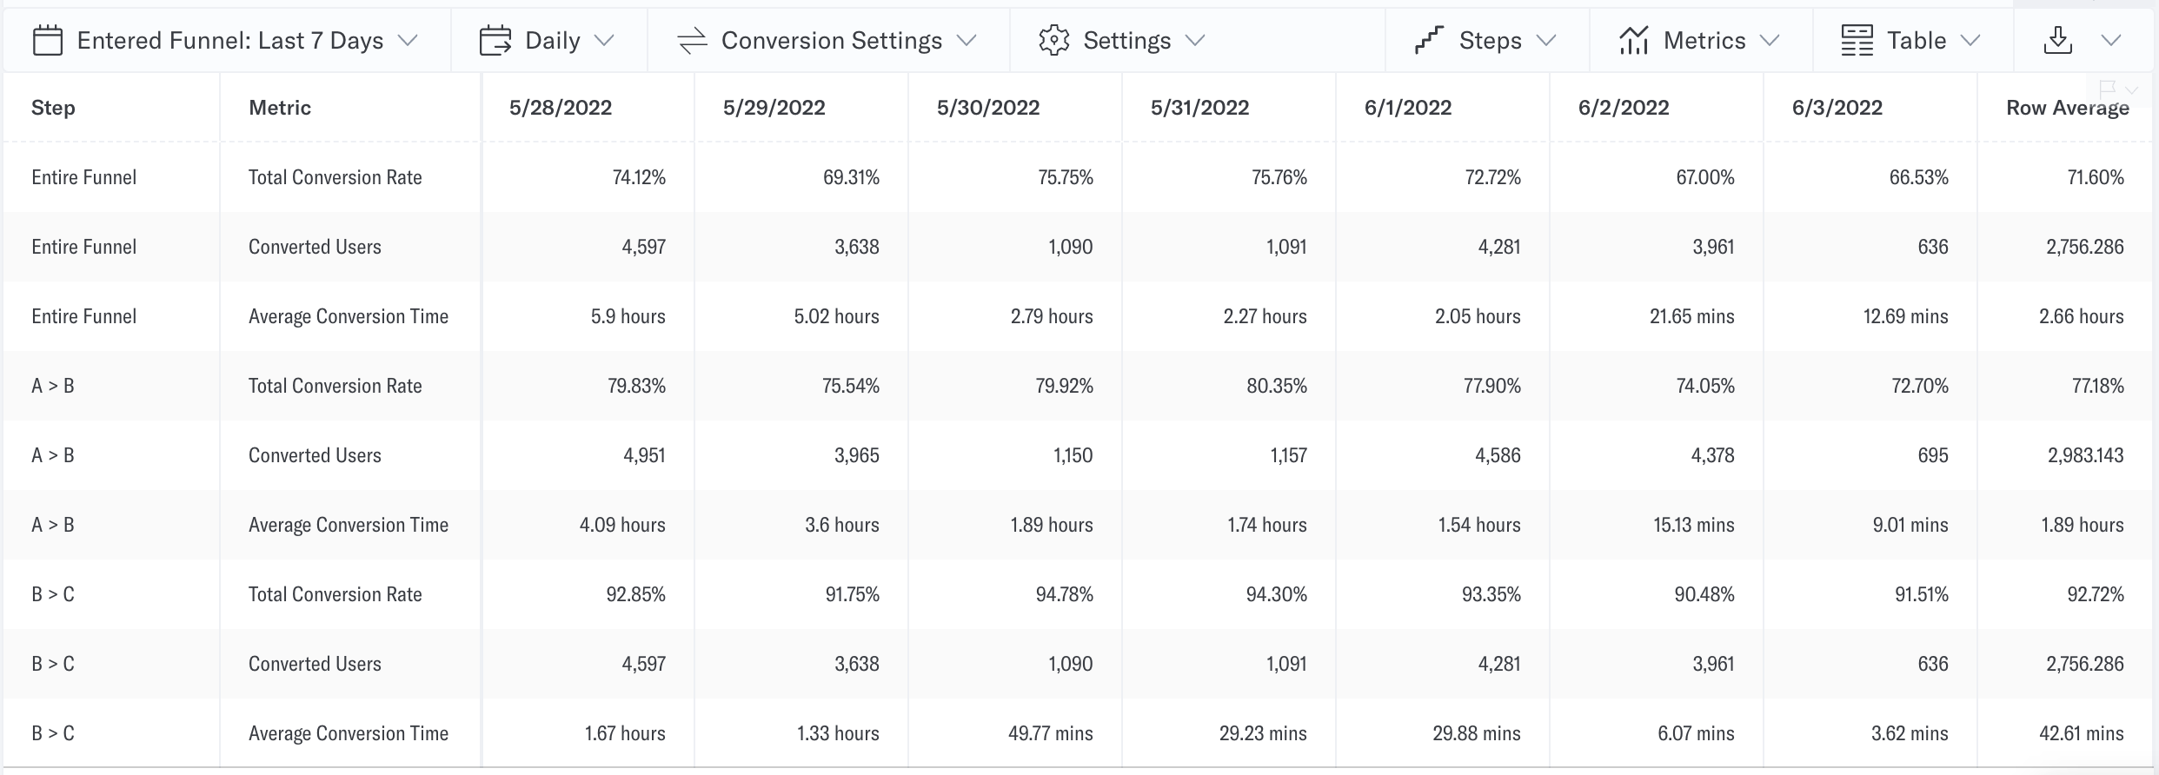Open the small chevron next to flag icon
The image size is (2159, 775).
(x=2131, y=89)
